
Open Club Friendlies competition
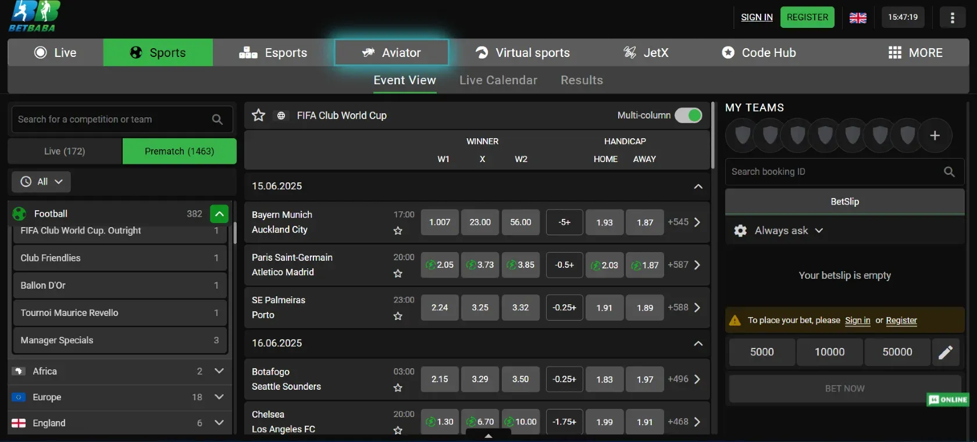[120, 258]
